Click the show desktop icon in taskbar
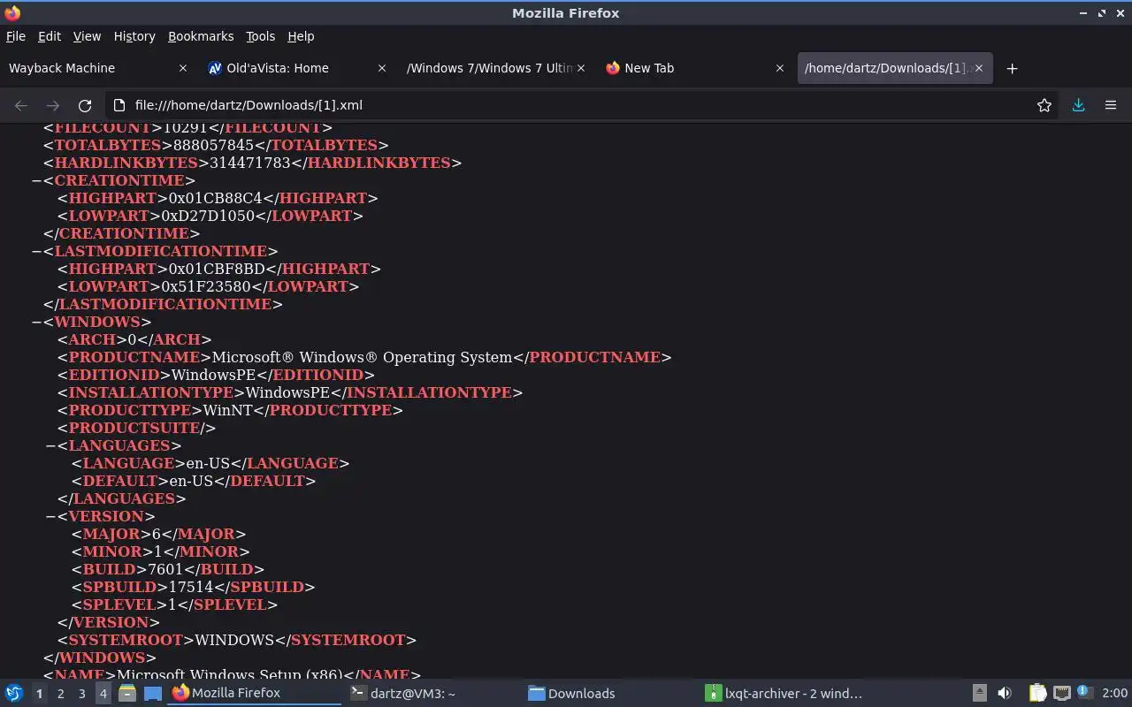 coord(153,693)
